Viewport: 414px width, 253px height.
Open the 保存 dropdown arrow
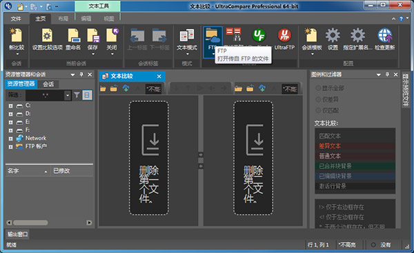coord(93,54)
